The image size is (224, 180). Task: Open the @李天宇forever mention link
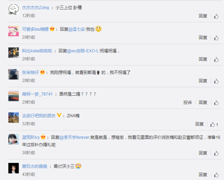[x=75, y=138]
